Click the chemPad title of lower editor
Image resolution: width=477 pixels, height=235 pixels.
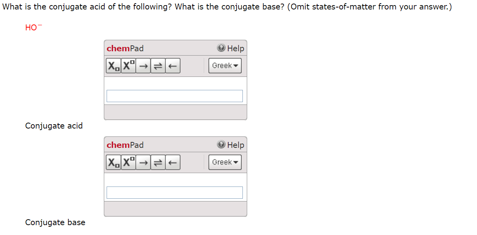click(x=125, y=145)
